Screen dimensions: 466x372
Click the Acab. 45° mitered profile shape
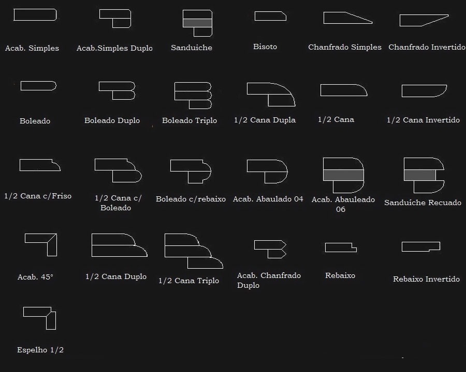pos(41,245)
